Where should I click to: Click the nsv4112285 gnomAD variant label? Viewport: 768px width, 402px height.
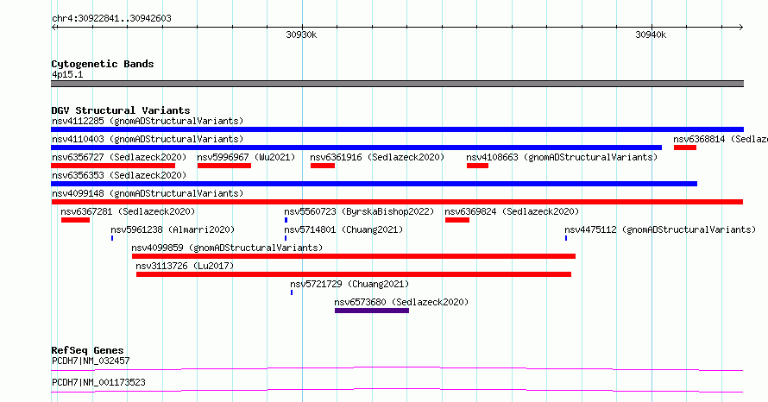[148, 121]
